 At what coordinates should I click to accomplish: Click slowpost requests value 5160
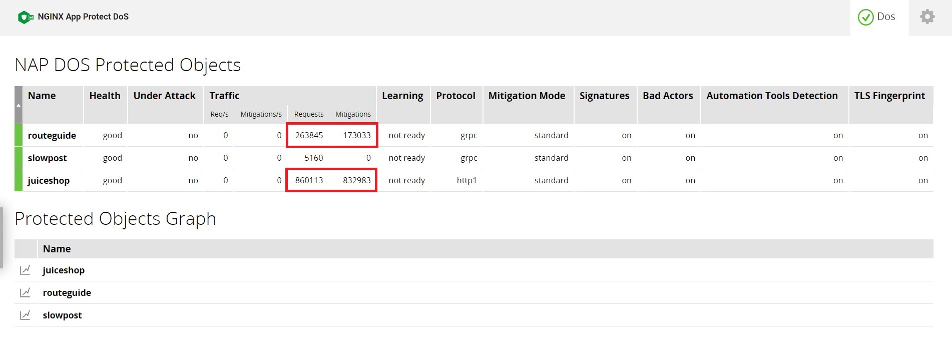(314, 158)
